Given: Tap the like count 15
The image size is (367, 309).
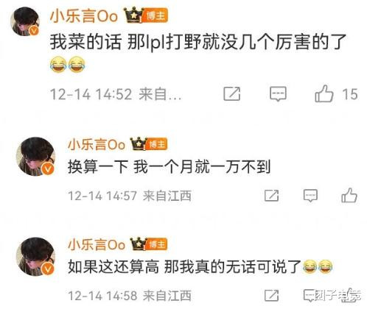Looking at the screenshot, I should pos(350,94).
